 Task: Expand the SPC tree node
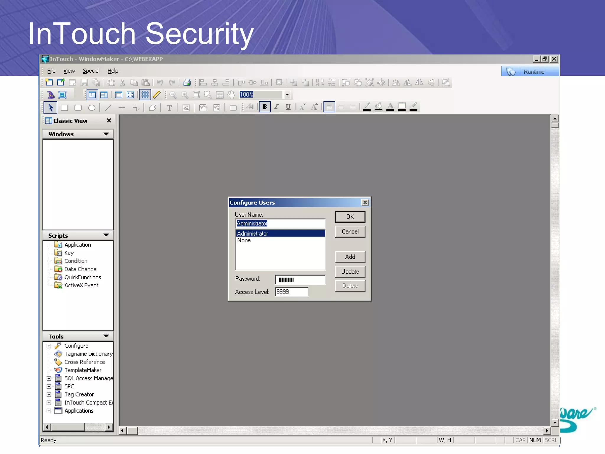pos(49,386)
